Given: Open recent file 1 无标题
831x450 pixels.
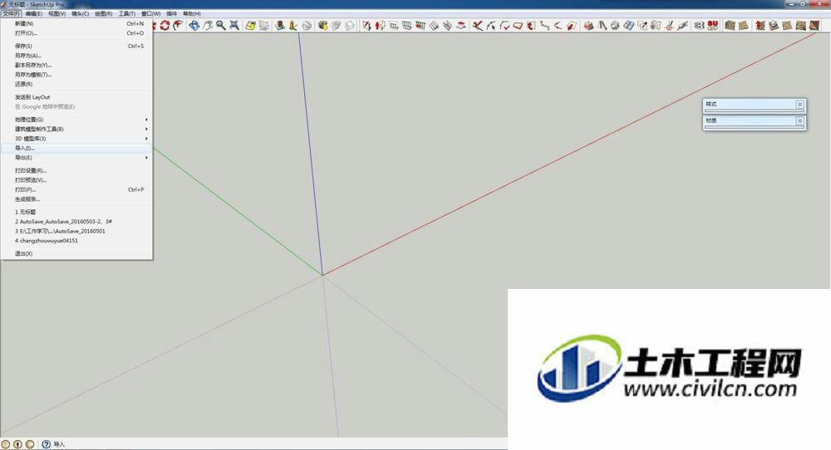Looking at the screenshot, I should [x=76, y=212].
